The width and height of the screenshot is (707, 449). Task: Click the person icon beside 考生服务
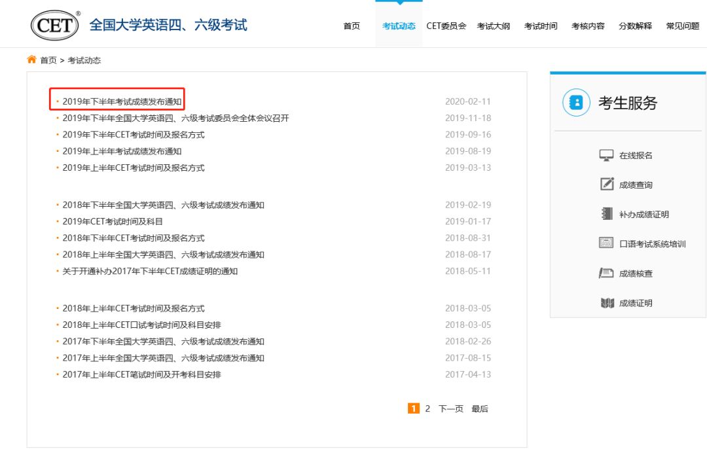point(575,103)
